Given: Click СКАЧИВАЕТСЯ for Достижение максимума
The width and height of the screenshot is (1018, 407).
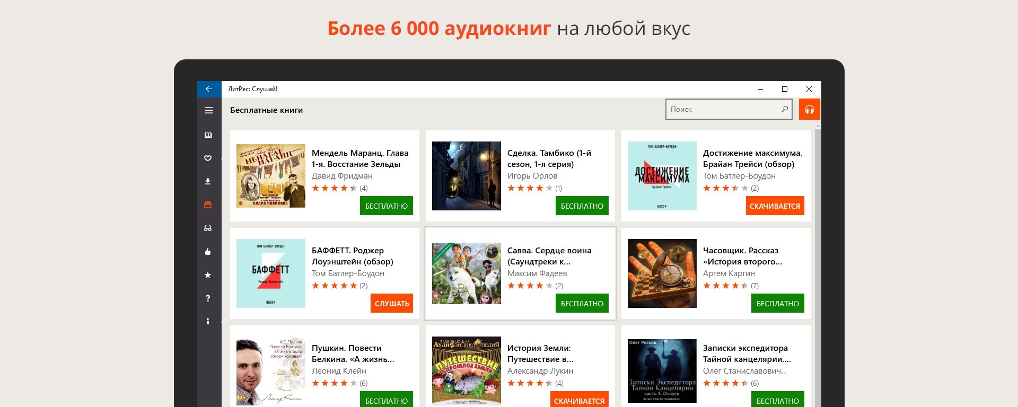Looking at the screenshot, I should pyautogui.click(x=775, y=206).
